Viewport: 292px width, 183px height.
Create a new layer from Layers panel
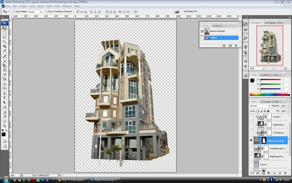pyautogui.click(x=280, y=173)
